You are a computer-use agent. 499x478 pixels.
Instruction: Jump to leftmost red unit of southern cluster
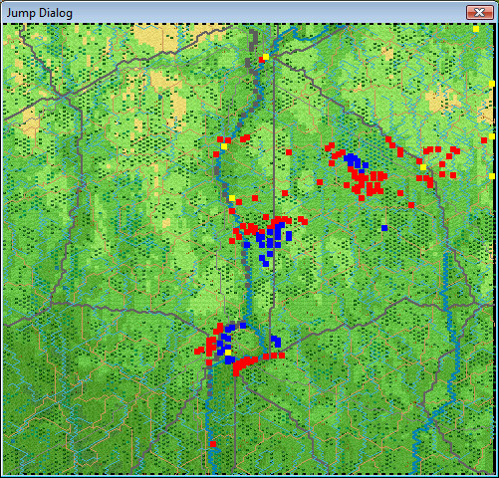coord(199,351)
